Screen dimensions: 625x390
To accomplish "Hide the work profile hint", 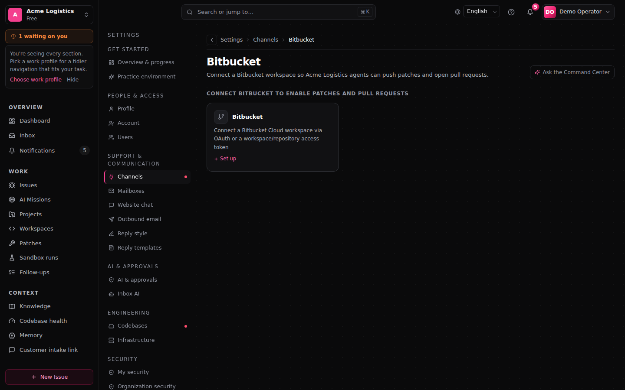I will pyautogui.click(x=72, y=80).
